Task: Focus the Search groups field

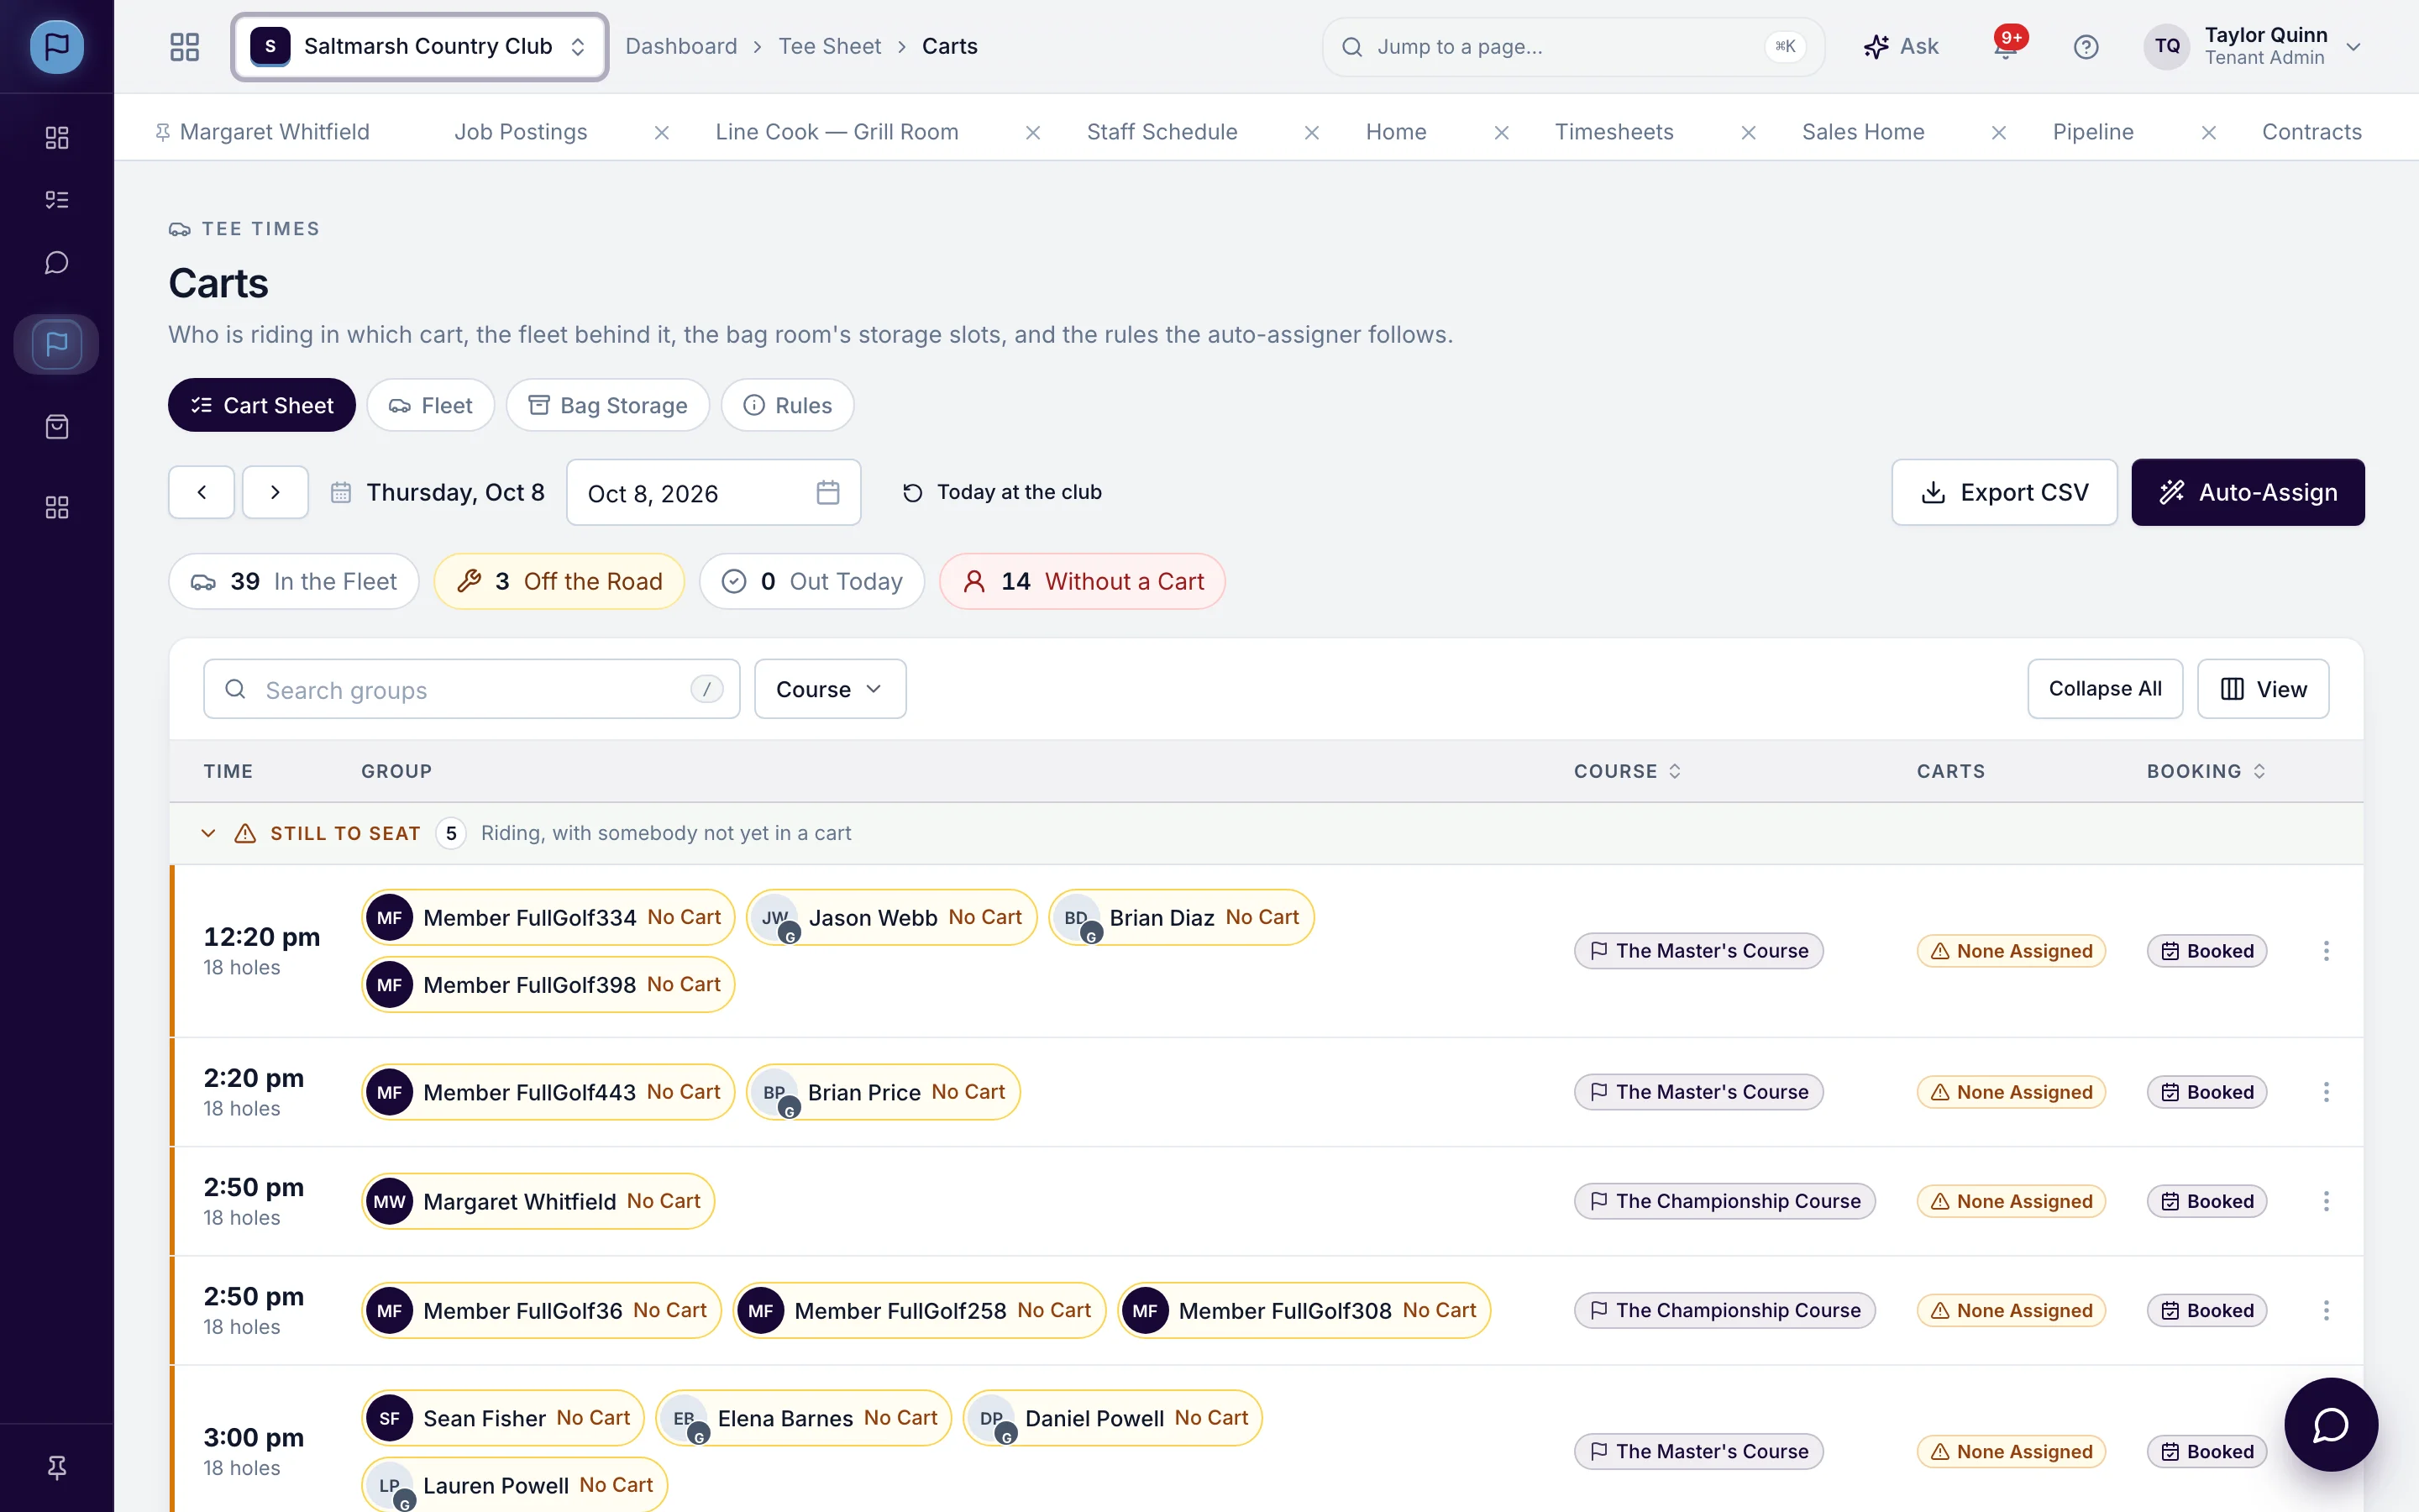Action: pyautogui.click(x=472, y=689)
